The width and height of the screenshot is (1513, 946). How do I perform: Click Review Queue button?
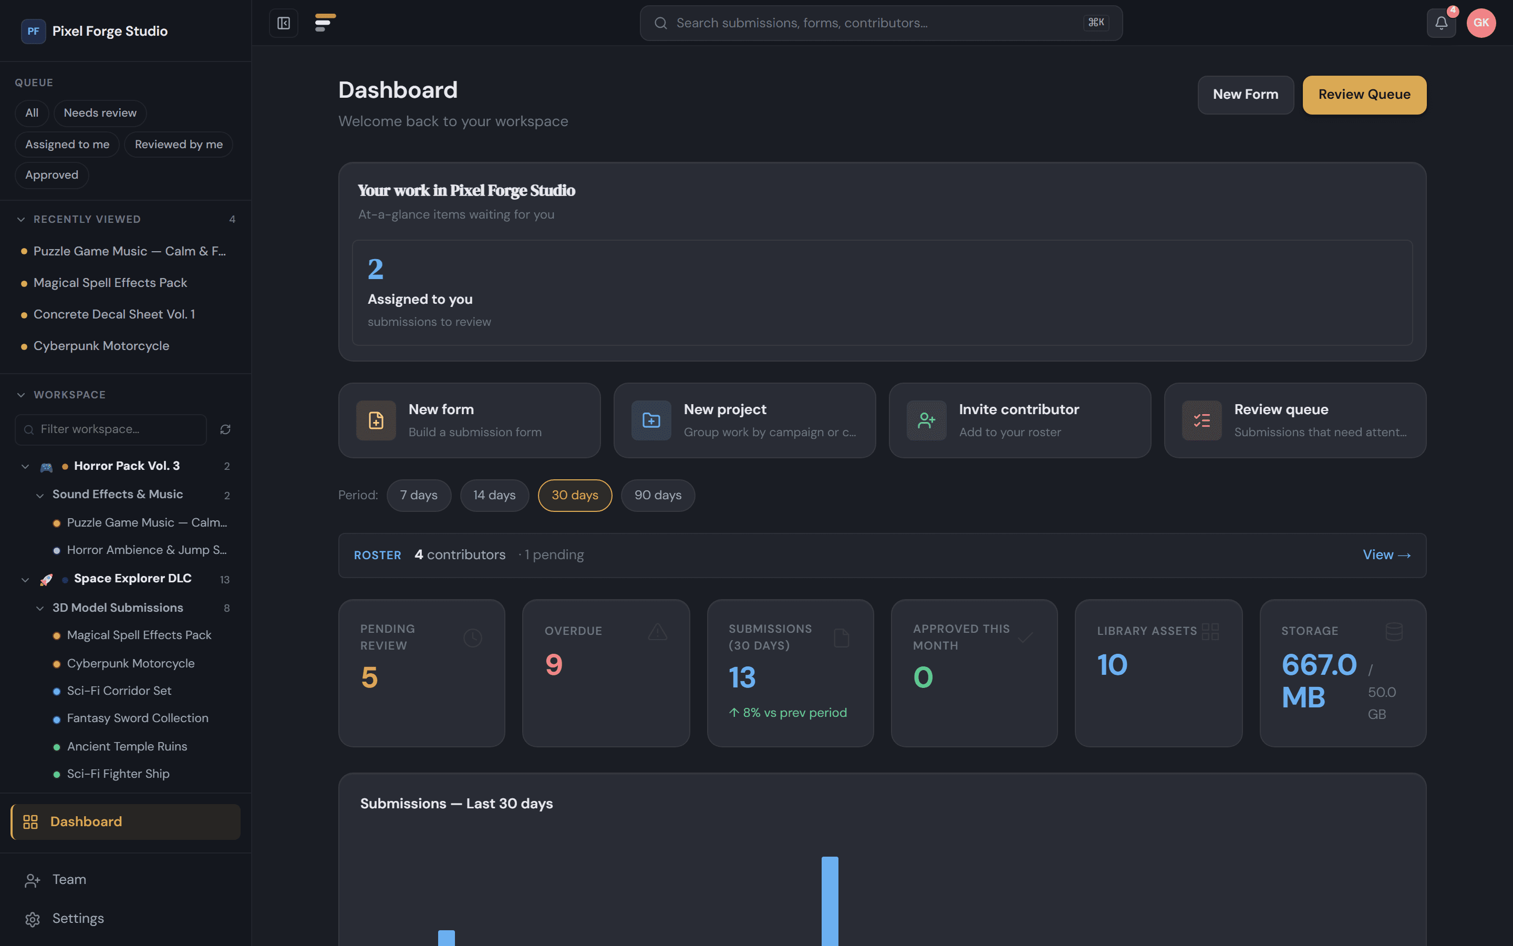[x=1364, y=95]
